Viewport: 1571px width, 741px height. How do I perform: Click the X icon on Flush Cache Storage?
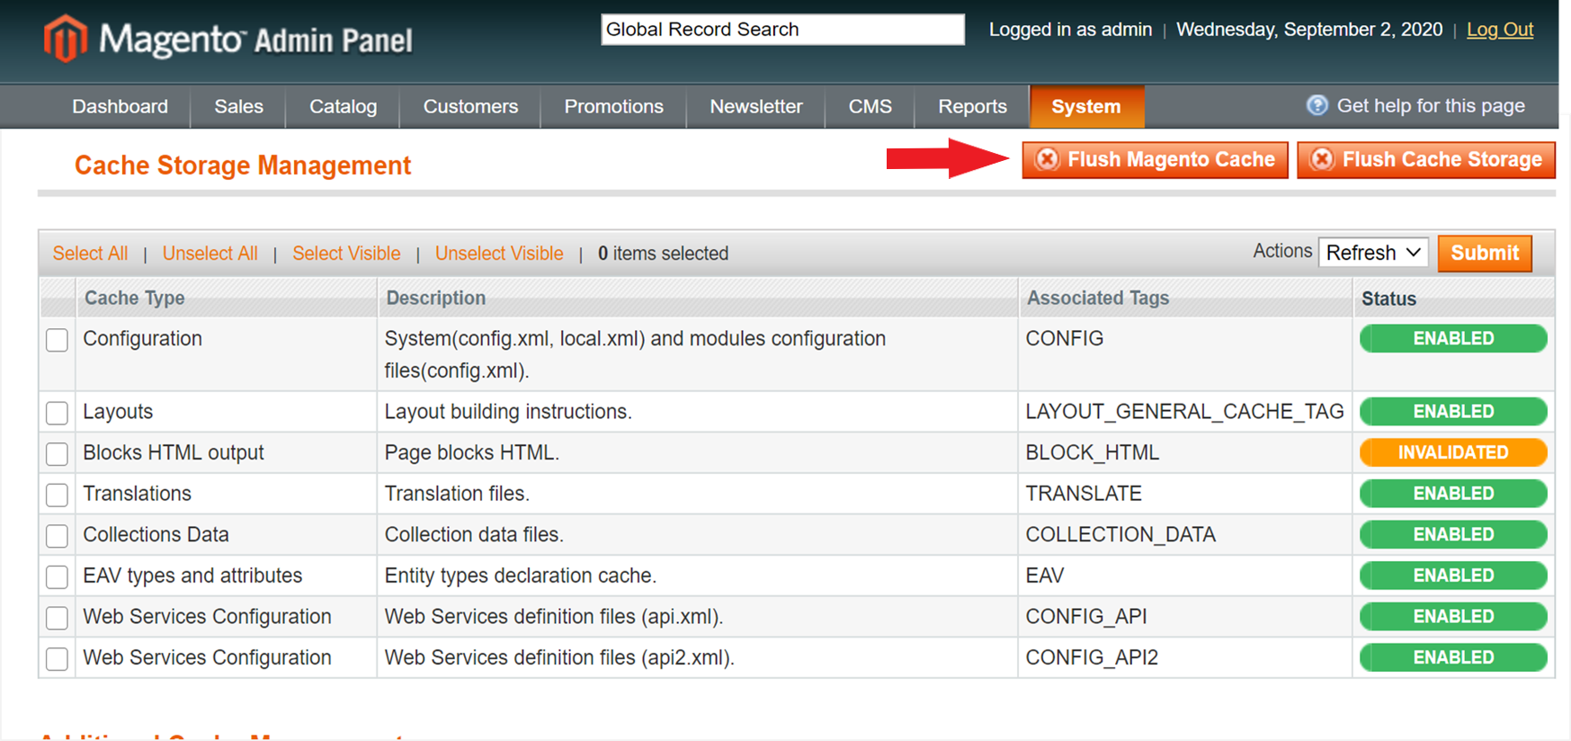coord(1322,159)
